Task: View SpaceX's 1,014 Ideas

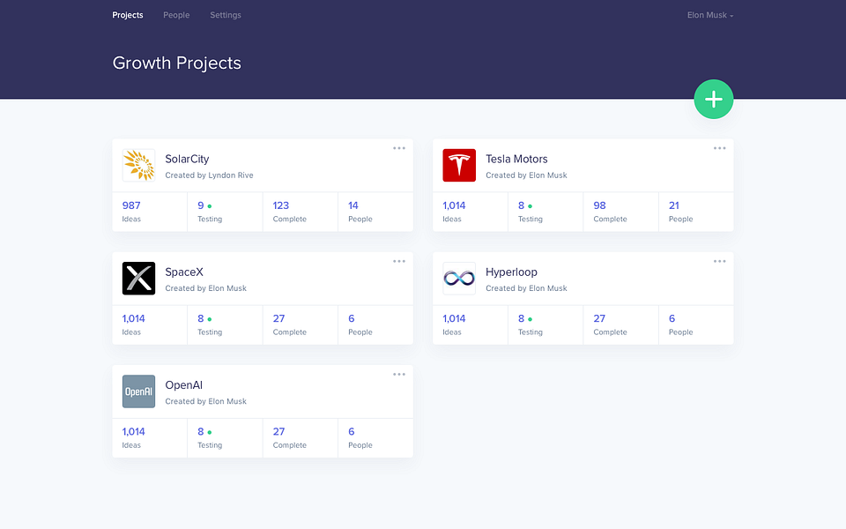Action: click(x=150, y=325)
